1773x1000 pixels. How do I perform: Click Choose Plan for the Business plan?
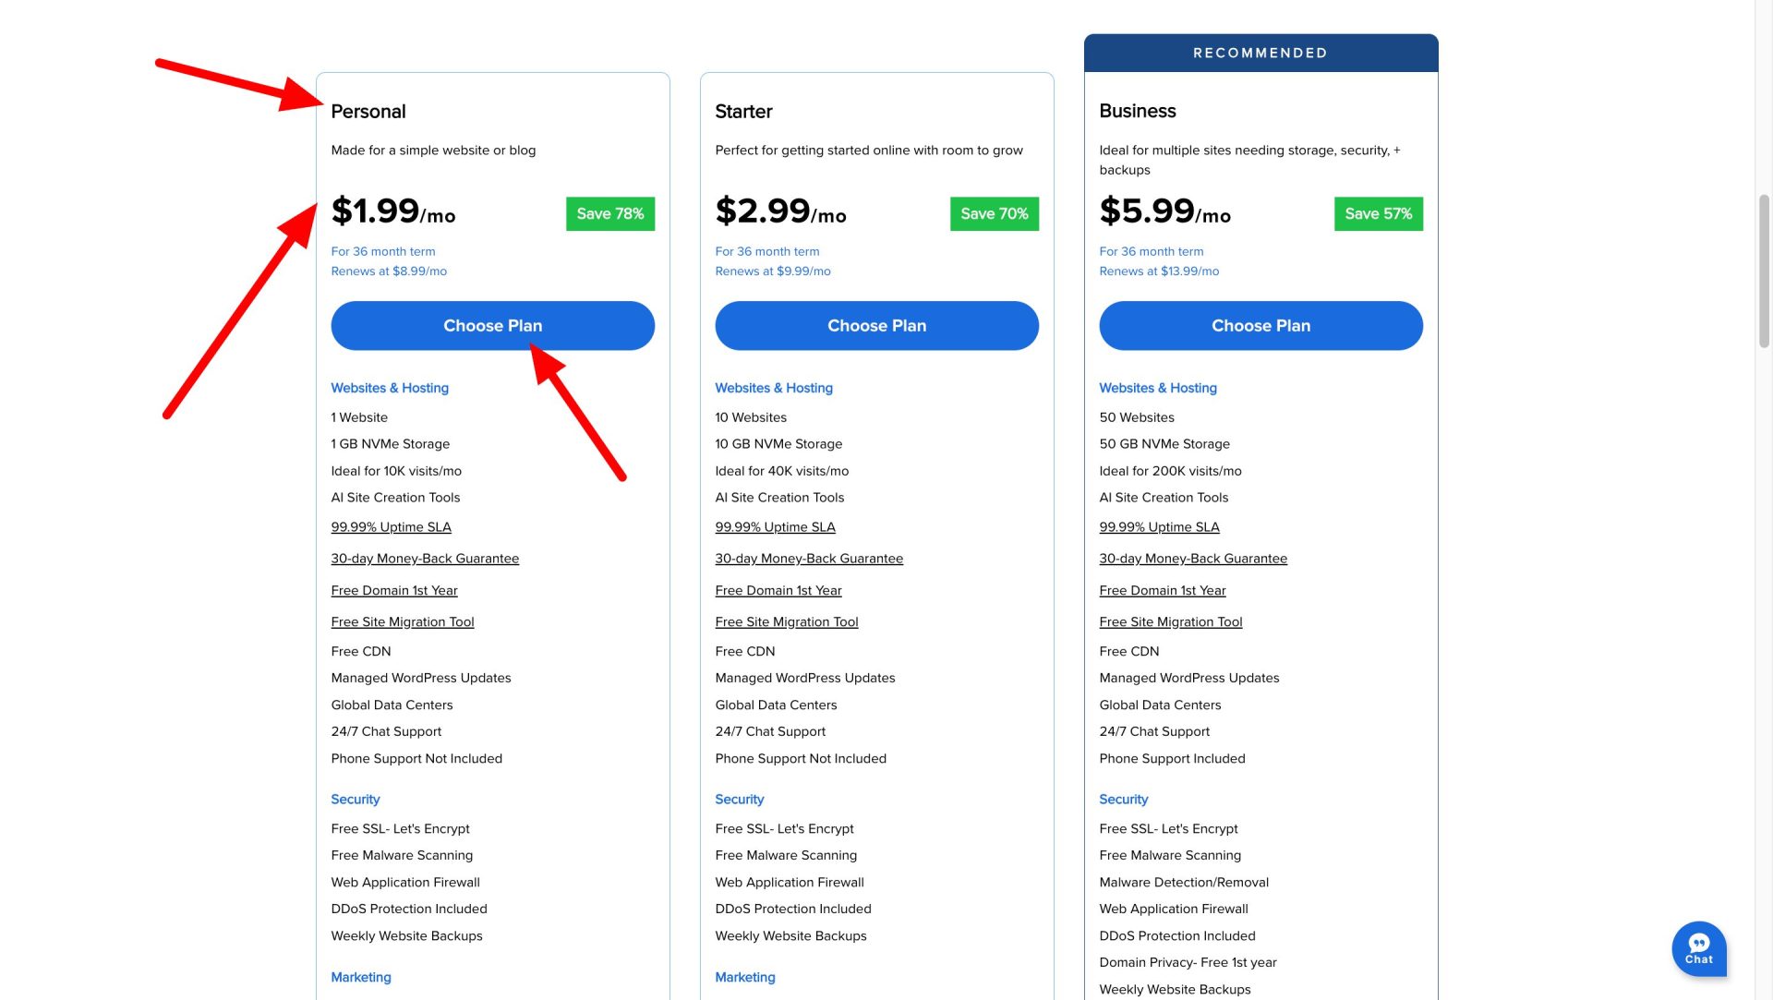(x=1260, y=325)
